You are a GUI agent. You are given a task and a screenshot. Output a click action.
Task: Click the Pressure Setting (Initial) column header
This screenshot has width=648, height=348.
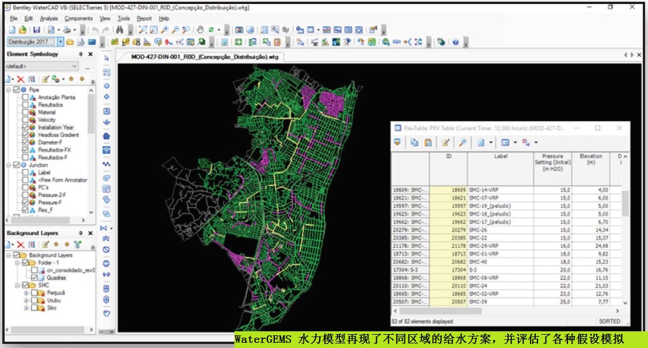552,169
